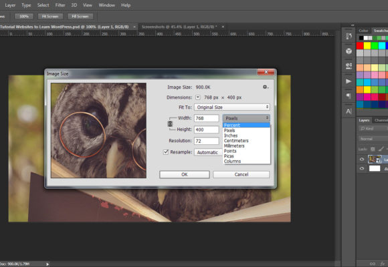
Task: Open the layer filter Kind dropdown
Action: [373, 128]
